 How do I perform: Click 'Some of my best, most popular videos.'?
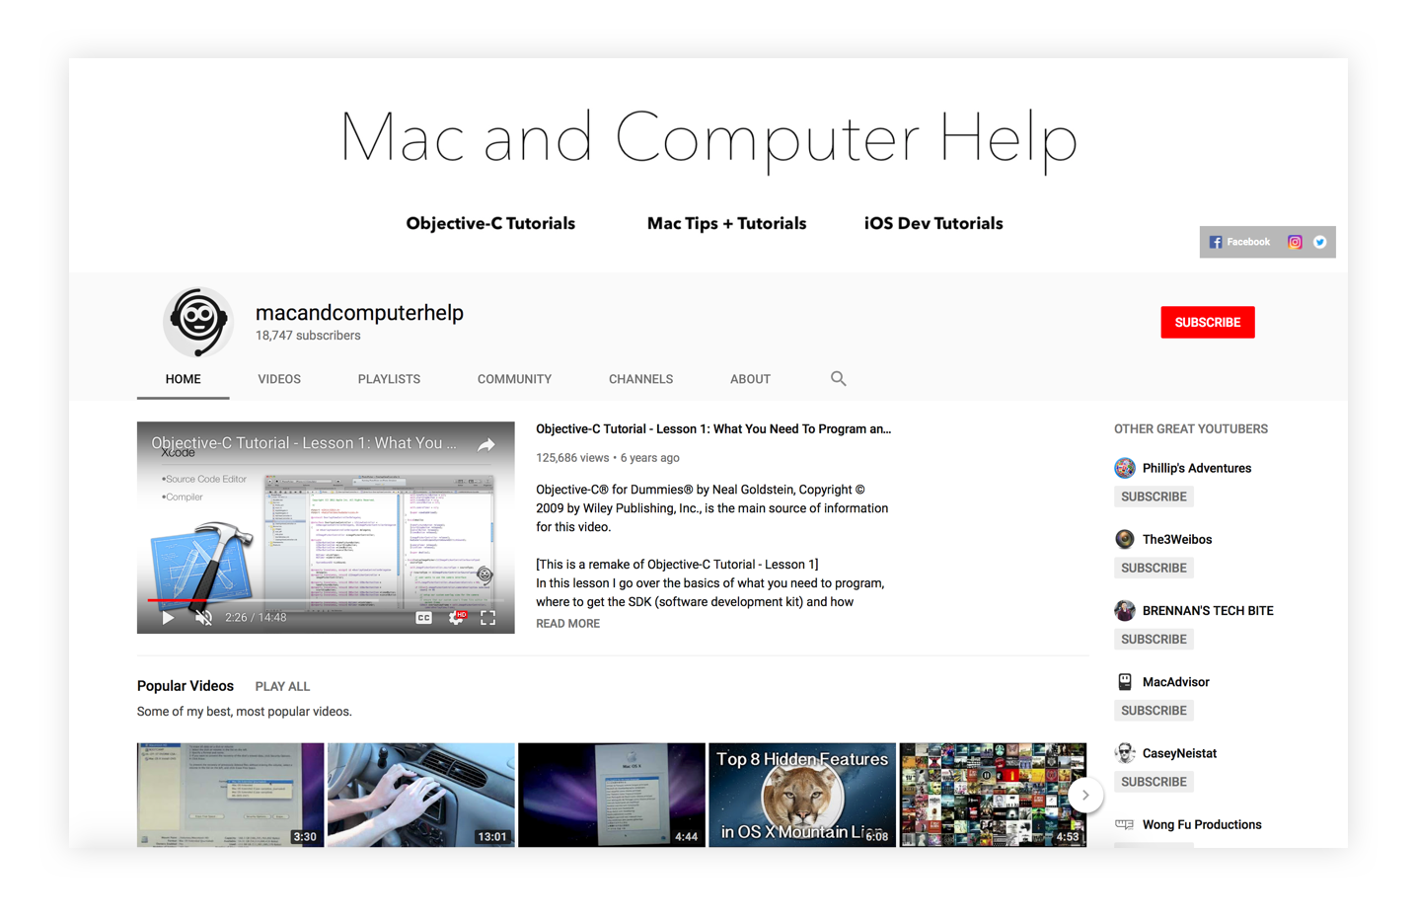point(245,712)
